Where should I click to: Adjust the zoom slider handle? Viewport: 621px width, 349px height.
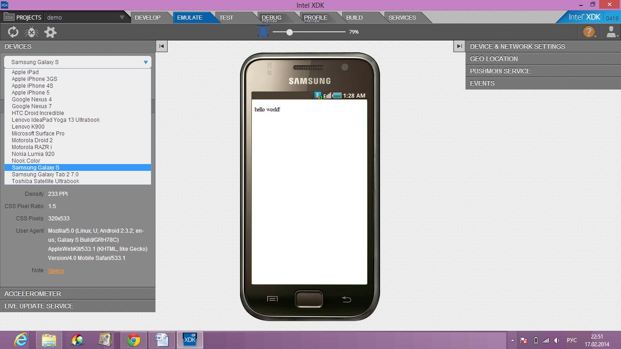coord(290,32)
